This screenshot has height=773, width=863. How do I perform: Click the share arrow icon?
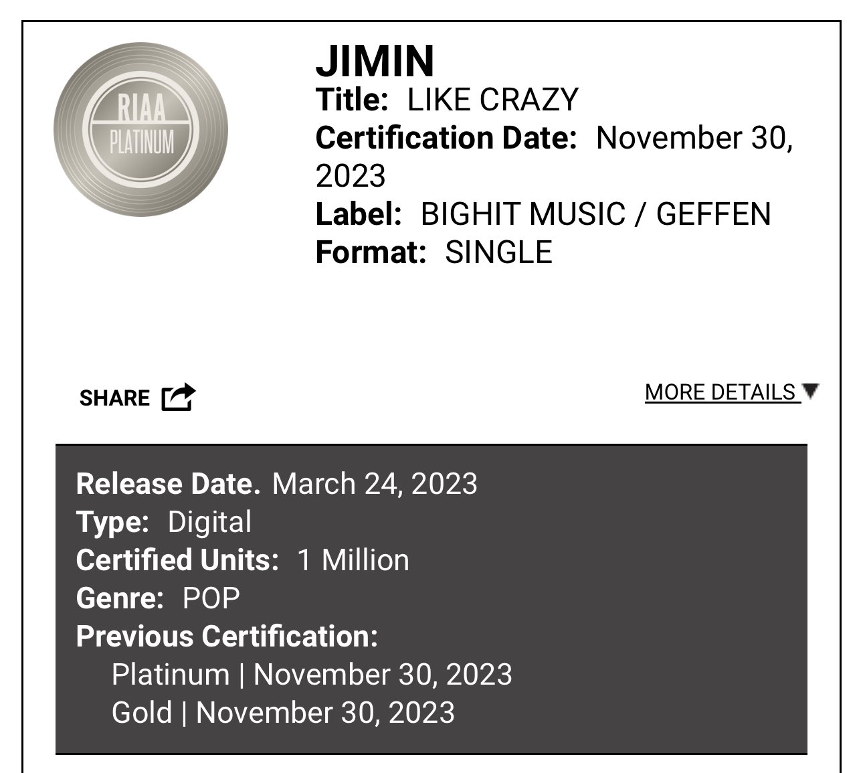pos(179,397)
